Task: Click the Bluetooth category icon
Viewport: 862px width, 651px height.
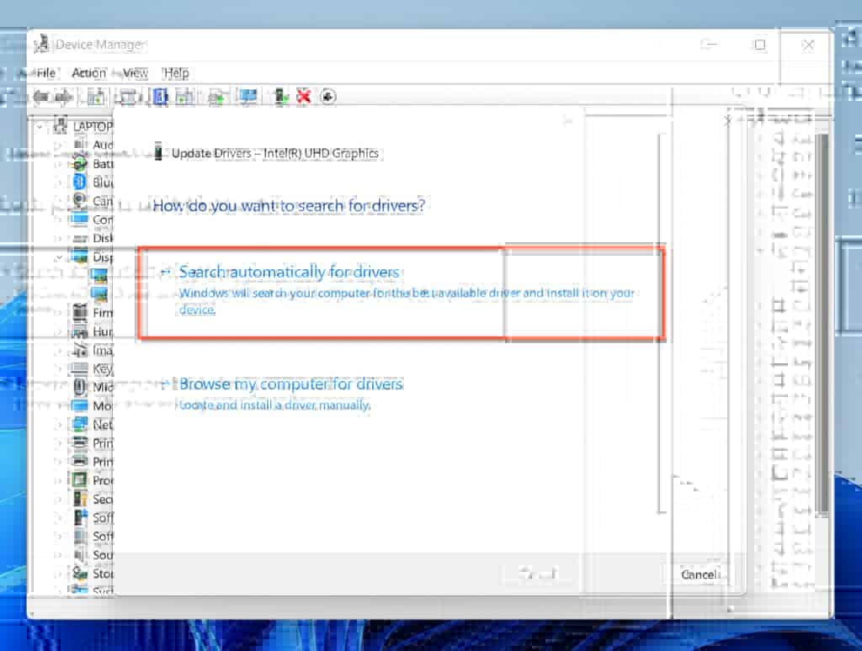Action: coord(80,182)
